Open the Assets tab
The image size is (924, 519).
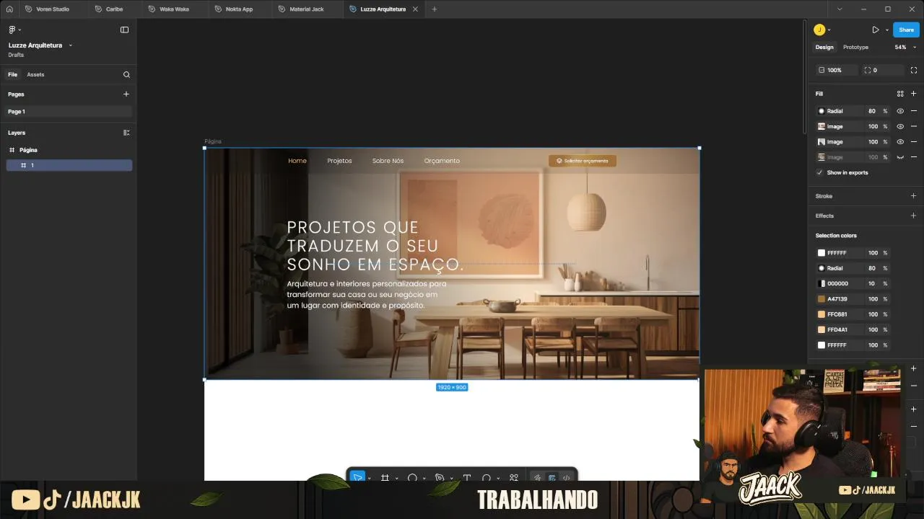(35, 74)
